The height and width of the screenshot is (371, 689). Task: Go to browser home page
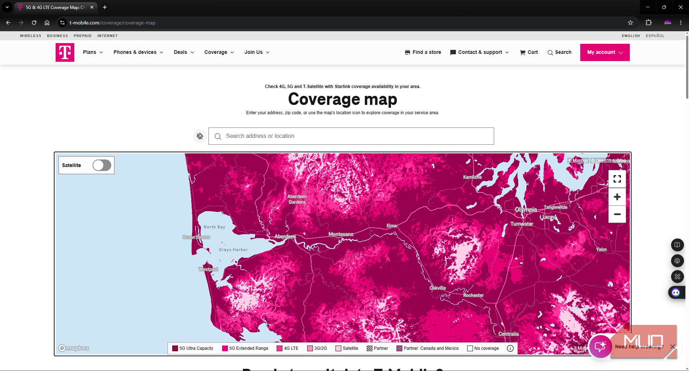[x=47, y=23]
